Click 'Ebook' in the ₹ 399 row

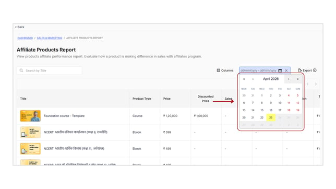pos(137,132)
